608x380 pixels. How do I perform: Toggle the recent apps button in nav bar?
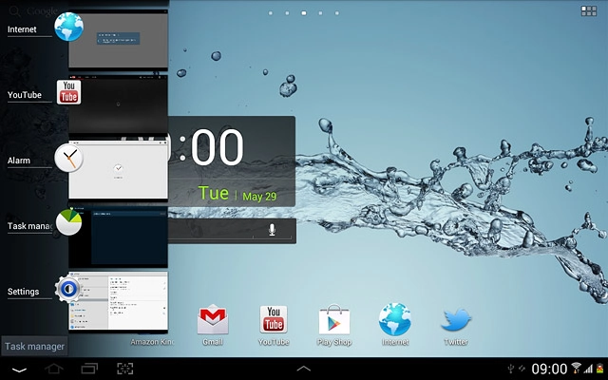tap(88, 369)
